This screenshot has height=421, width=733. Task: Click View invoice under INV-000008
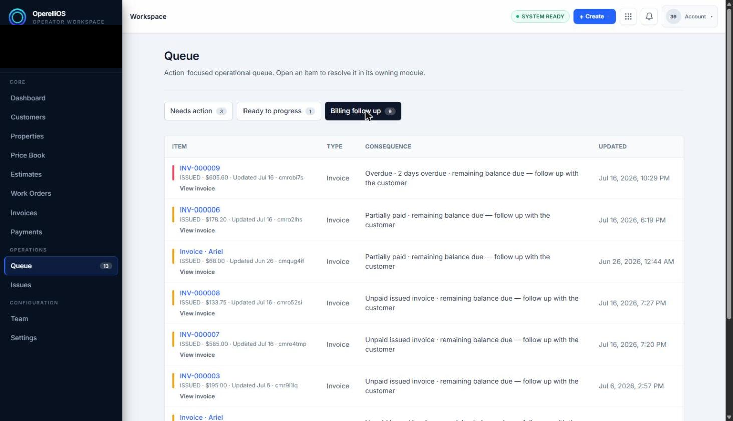click(x=197, y=314)
